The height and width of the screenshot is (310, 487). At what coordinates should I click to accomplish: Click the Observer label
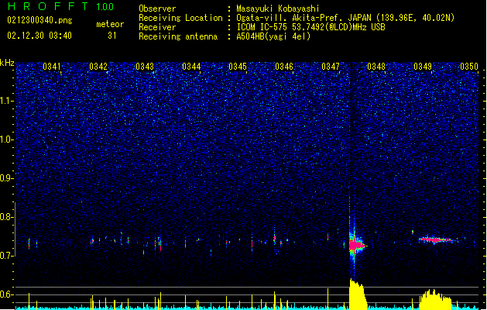(x=157, y=9)
